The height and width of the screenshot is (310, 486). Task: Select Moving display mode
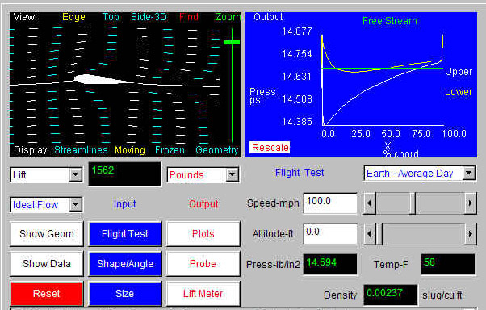(x=130, y=150)
